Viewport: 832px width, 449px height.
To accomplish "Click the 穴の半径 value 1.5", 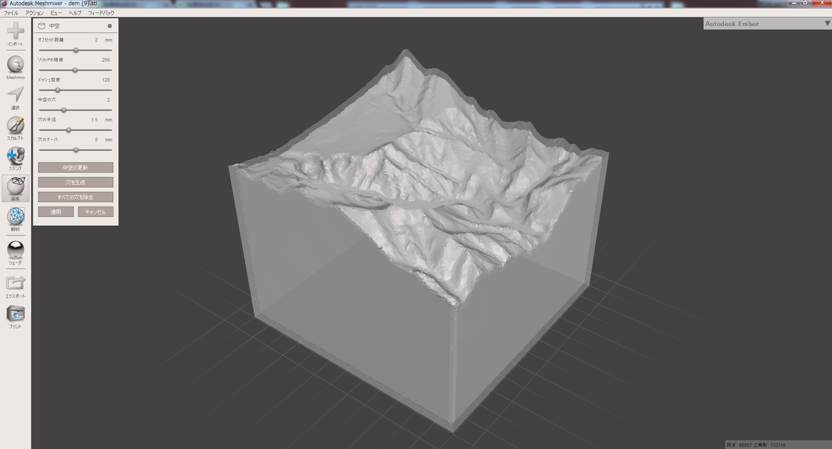I will click(x=95, y=120).
